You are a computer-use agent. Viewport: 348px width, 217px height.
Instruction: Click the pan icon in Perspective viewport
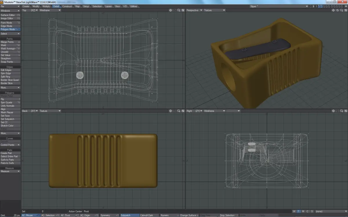point(333,10)
